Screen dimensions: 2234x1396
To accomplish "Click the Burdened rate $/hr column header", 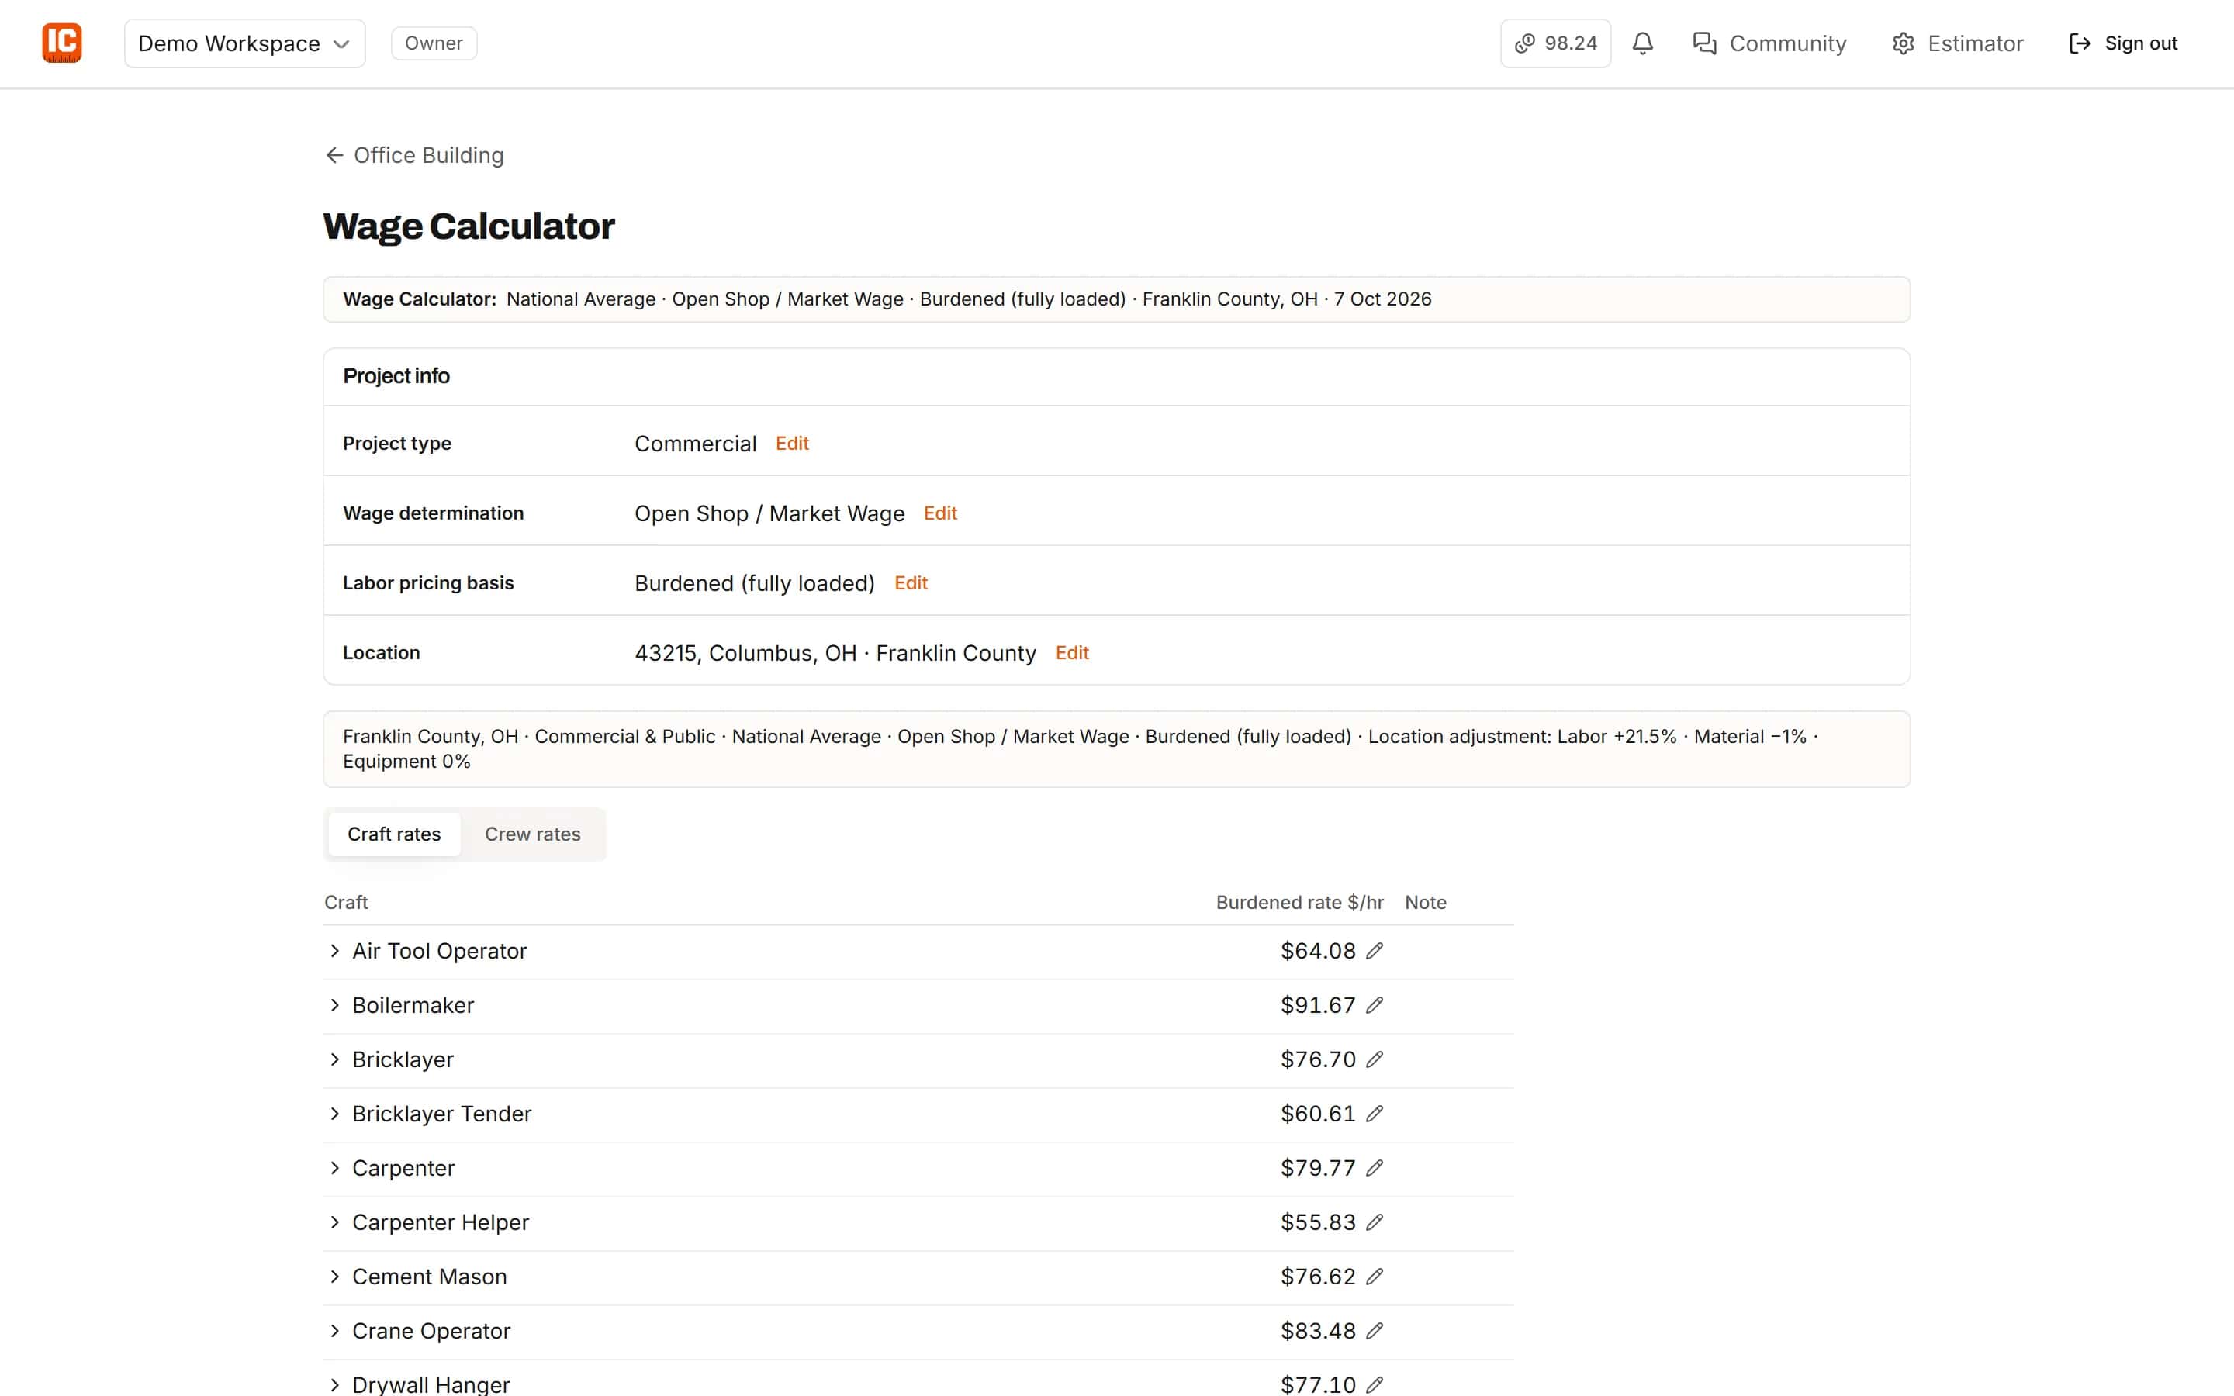I will [1300, 903].
